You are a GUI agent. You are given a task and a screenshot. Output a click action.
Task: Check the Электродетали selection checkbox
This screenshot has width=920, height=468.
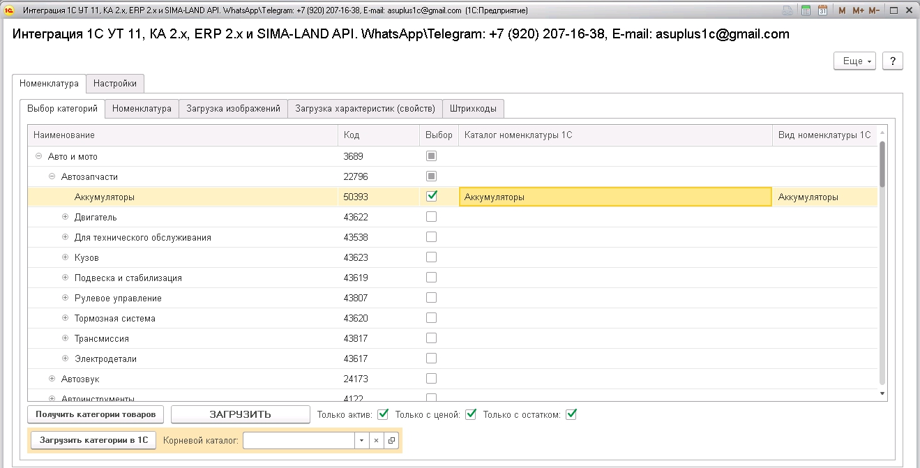coord(432,358)
